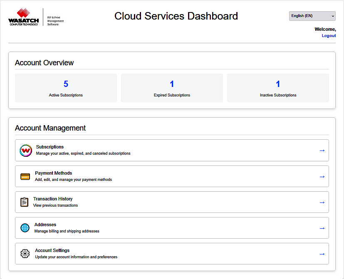This screenshot has width=344, height=279.
Task: Click the Wasatch logo in the header
Action: coord(24,17)
